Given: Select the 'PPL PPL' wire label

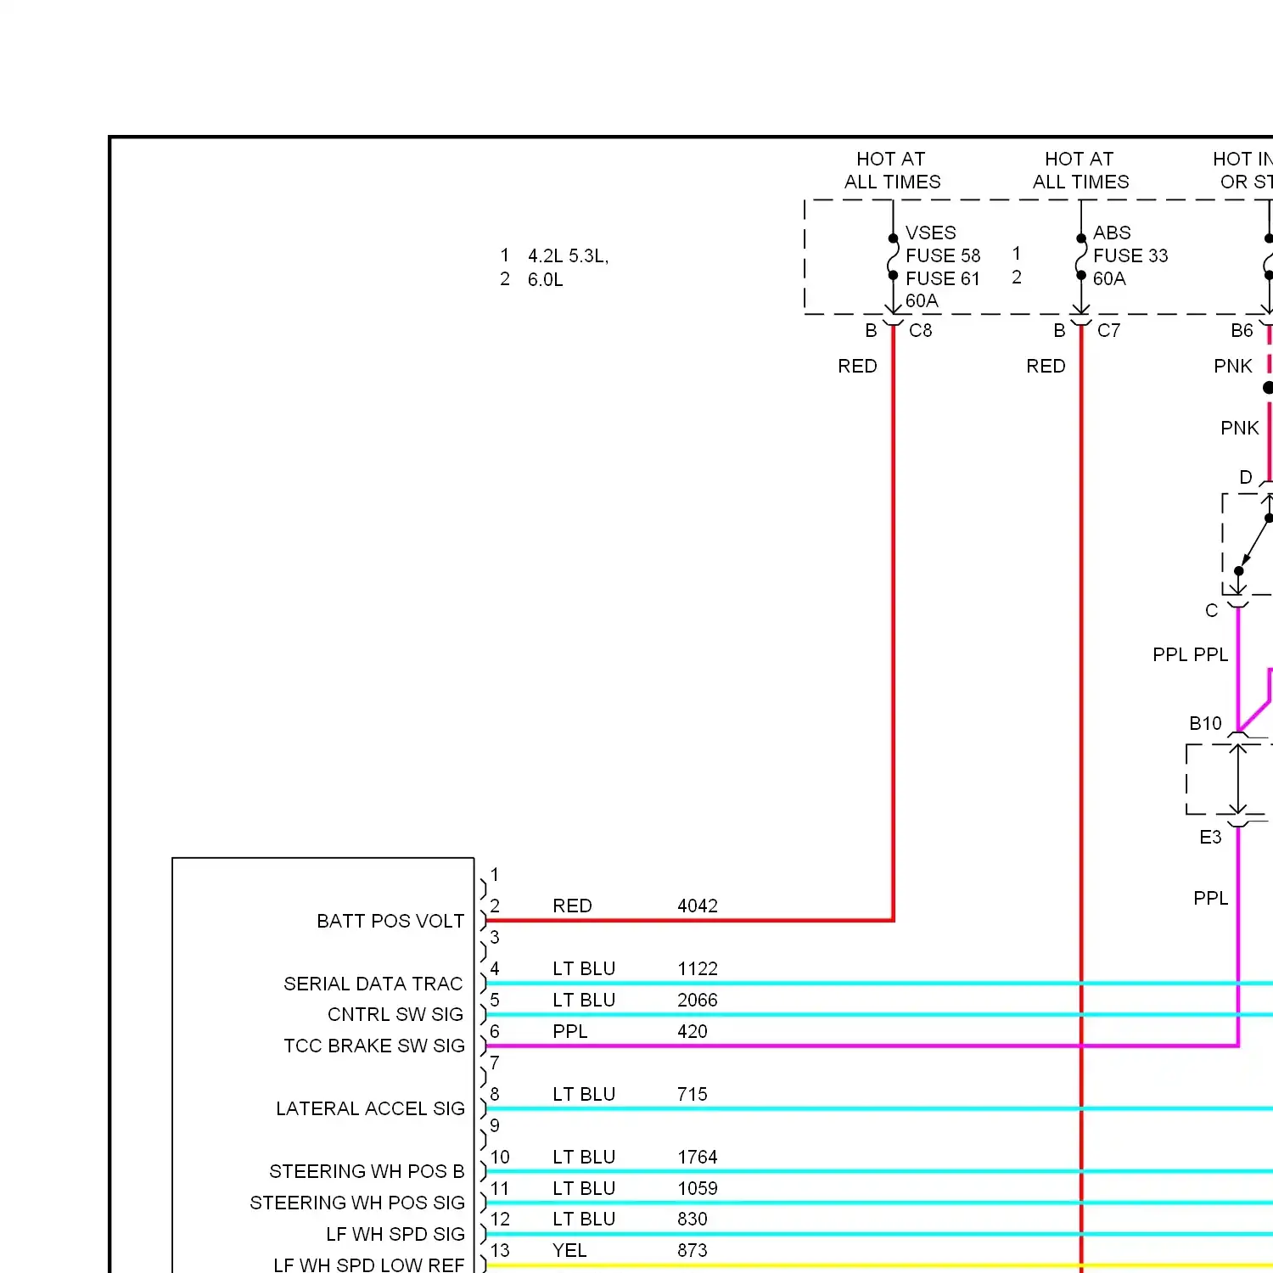Looking at the screenshot, I should pyautogui.click(x=1191, y=655).
